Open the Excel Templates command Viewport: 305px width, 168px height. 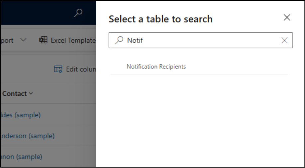click(x=72, y=40)
